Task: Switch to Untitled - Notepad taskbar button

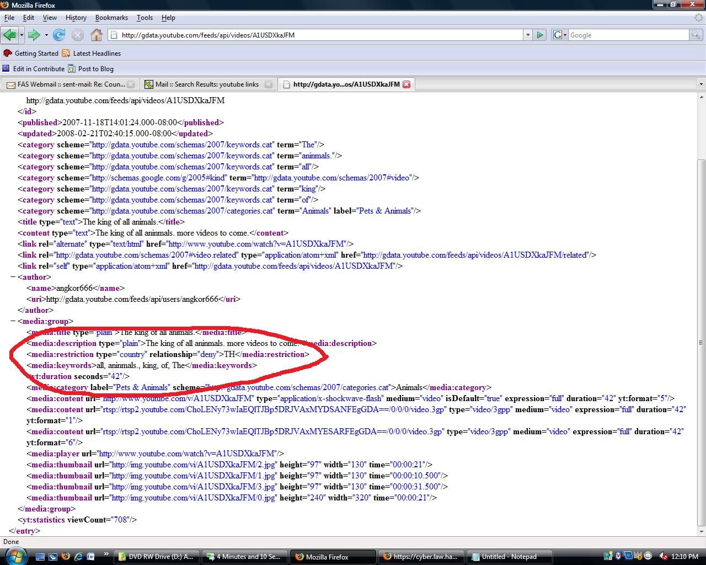Action: click(509, 557)
